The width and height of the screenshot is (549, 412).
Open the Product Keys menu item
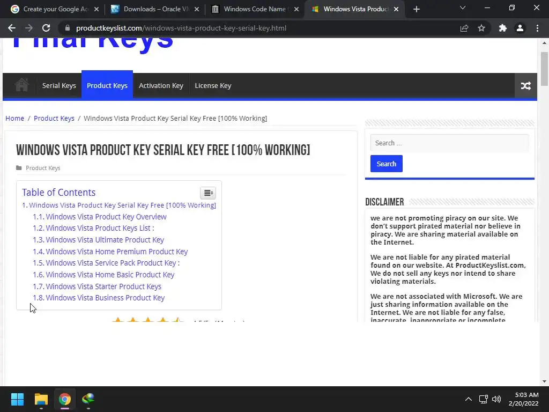point(107,85)
